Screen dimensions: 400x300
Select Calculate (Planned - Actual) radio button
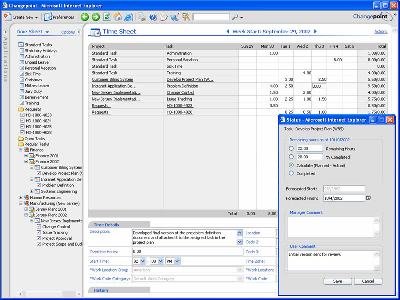(x=291, y=165)
